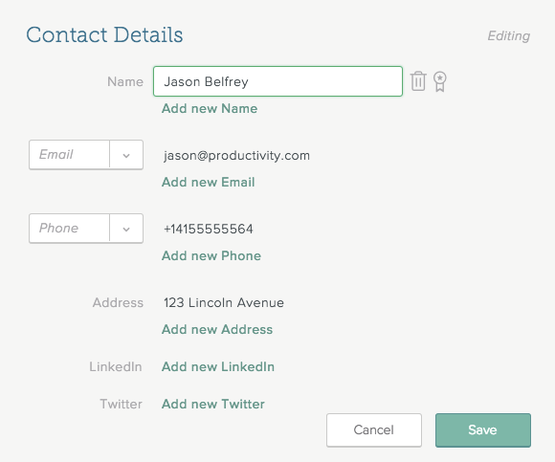Select the jason@productivity.com email value

coord(236,156)
